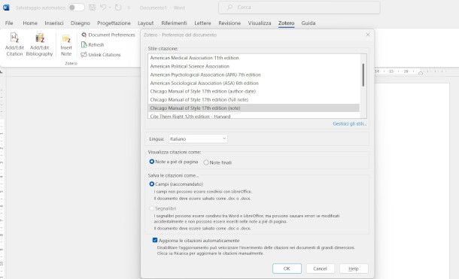Switch to the Home ribbon tab
This screenshot has width=459, height=279.
[x=30, y=23]
